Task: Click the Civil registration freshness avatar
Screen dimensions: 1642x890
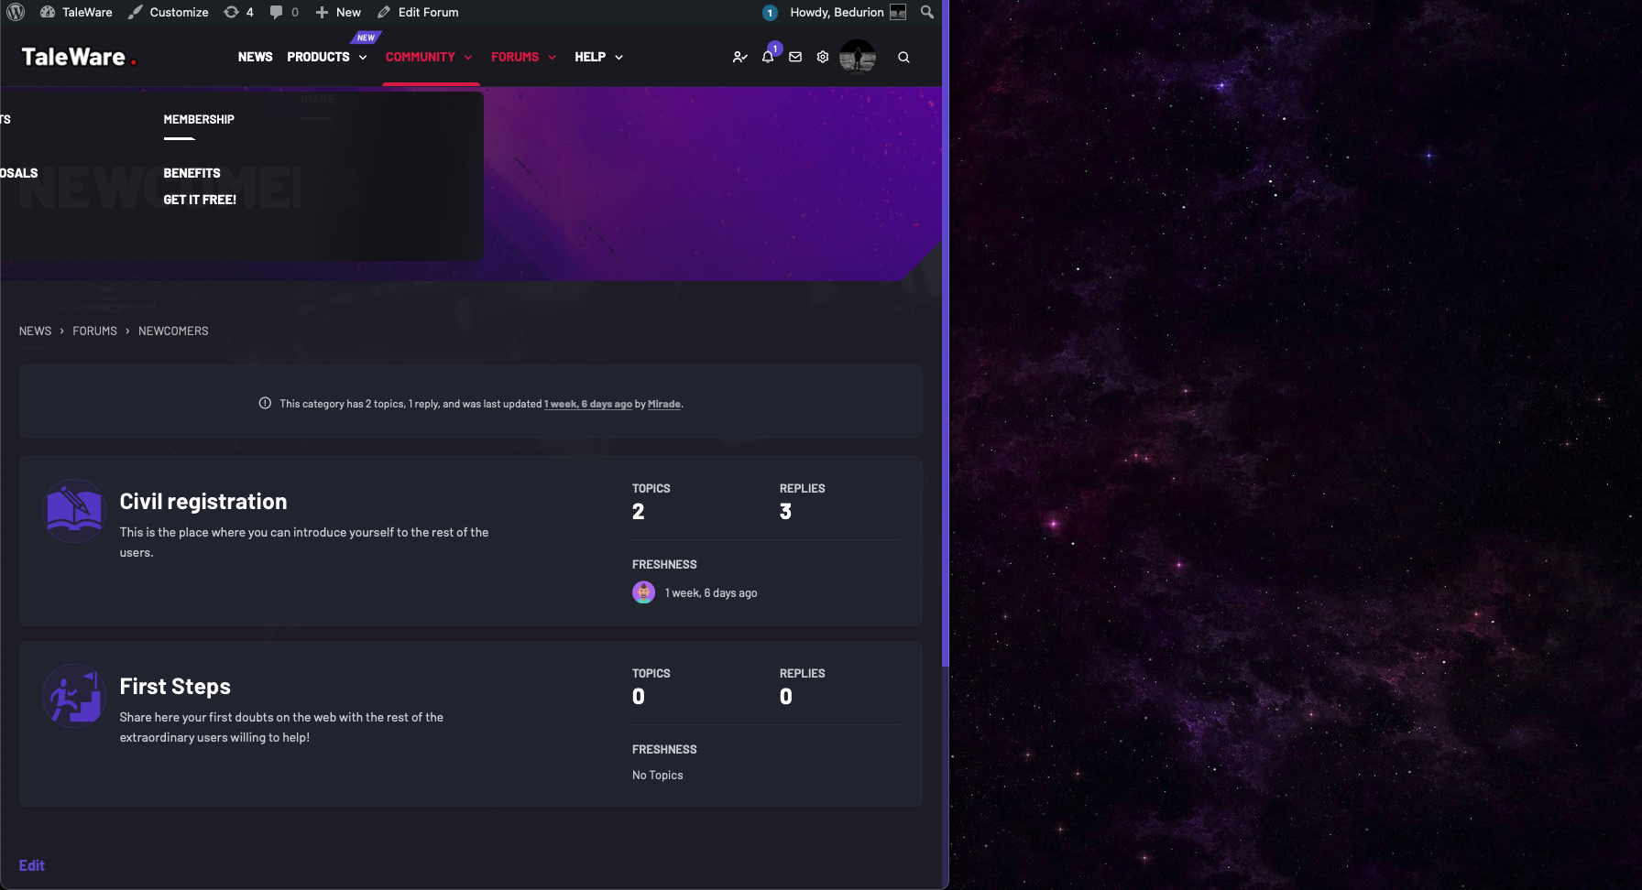Action: point(643,592)
